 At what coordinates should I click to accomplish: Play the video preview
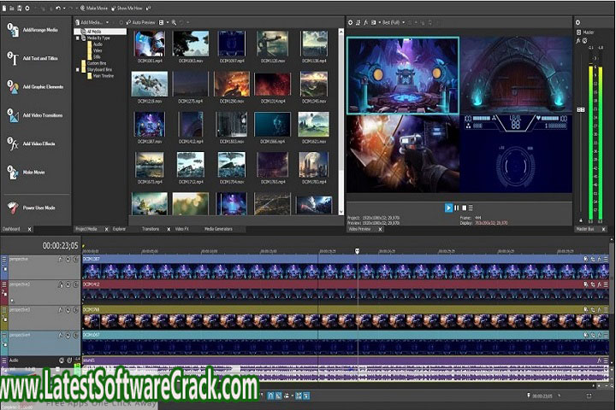pyautogui.click(x=448, y=208)
